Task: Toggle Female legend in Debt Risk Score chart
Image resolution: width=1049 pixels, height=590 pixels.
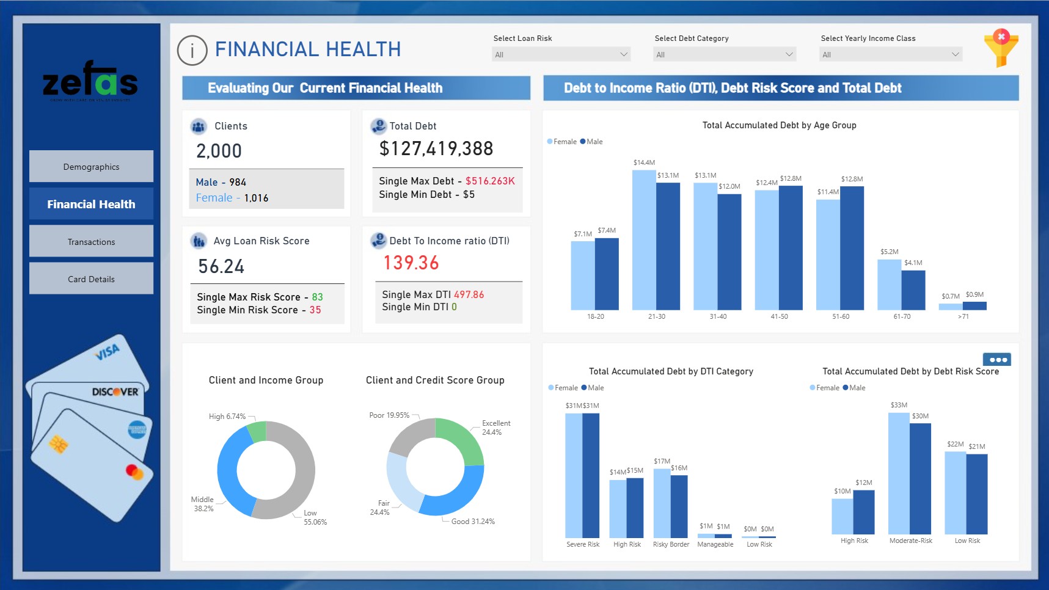Action: pyautogui.click(x=824, y=388)
